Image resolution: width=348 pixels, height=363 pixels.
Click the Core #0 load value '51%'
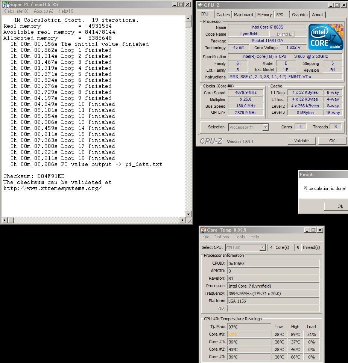(x=312, y=334)
